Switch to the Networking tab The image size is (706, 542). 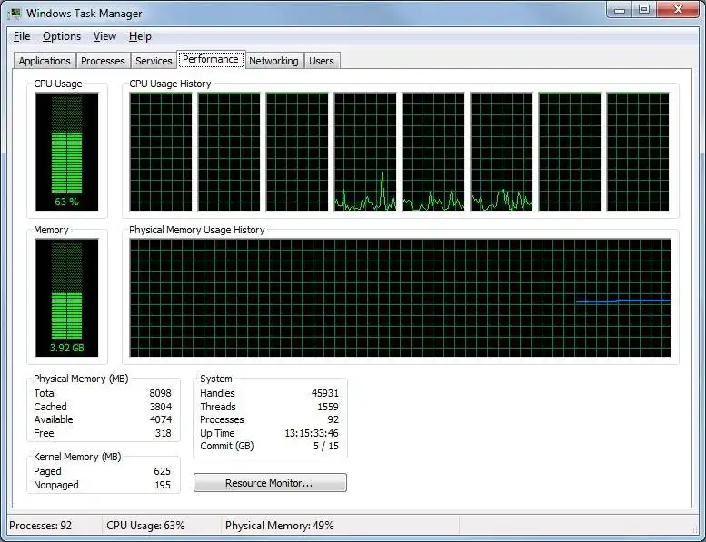click(273, 61)
